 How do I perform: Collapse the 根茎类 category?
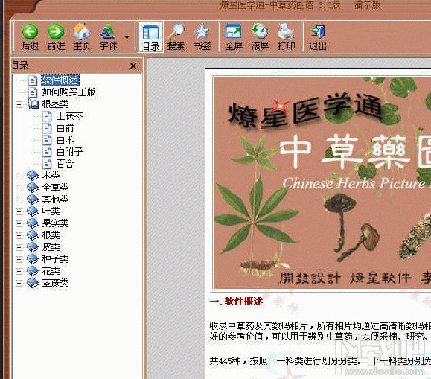click(x=19, y=104)
